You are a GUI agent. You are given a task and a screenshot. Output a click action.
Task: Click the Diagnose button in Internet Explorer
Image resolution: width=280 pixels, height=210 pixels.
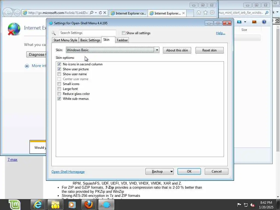click(x=36, y=54)
